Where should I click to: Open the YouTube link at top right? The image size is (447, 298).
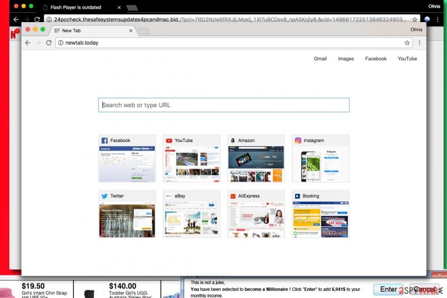coord(407,58)
